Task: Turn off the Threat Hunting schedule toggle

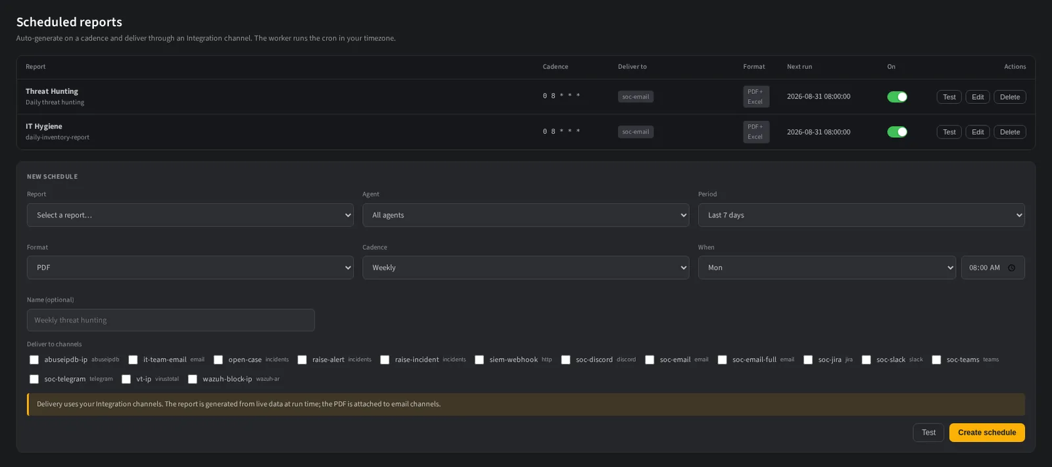Action: click(897, 97)
